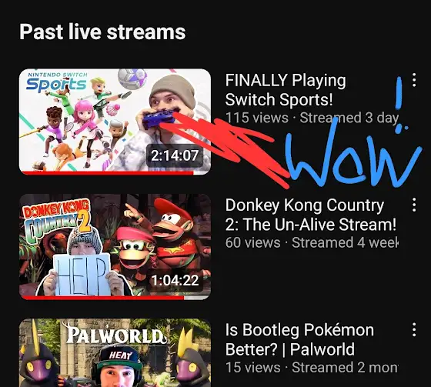Click the HELP sign in Donkey Kong thumbnail
Viewport: 431px width, 387px height.
[82, 275]
